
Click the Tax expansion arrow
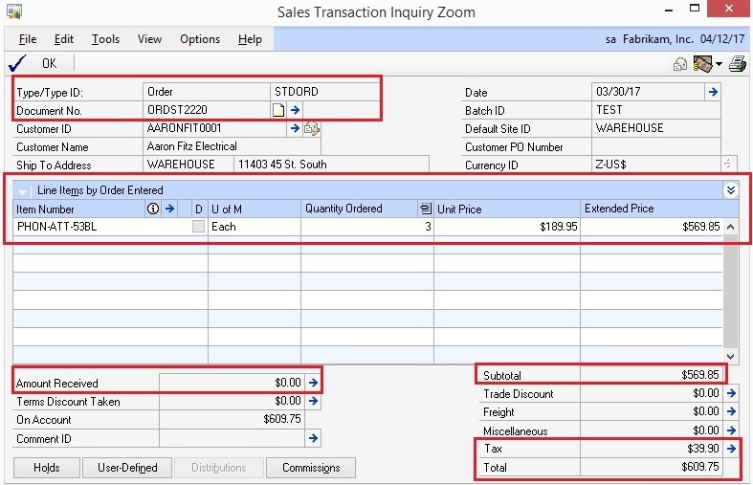(x=731, y=449)
